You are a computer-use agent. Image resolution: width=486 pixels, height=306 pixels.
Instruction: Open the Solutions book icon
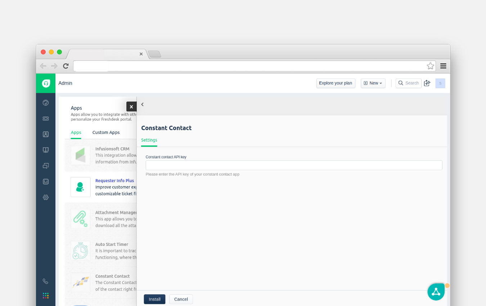46,150
